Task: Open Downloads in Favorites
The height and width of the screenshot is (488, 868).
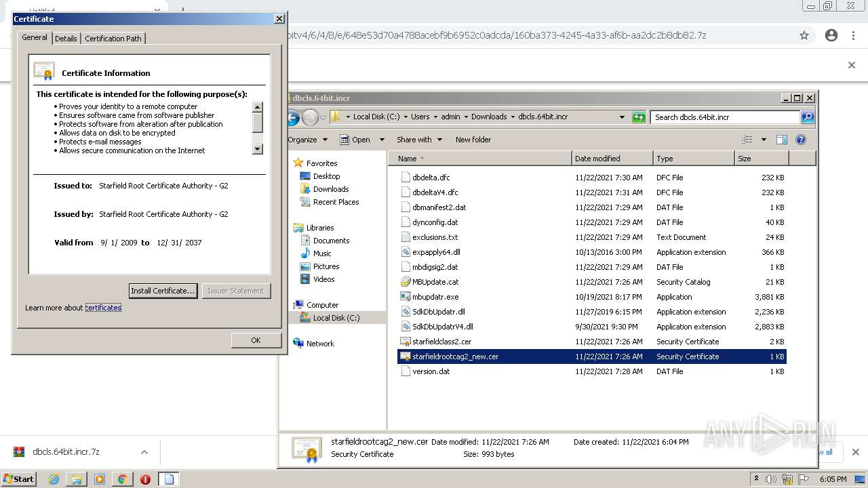Action: pyautogui.click(x=330, y=189)
